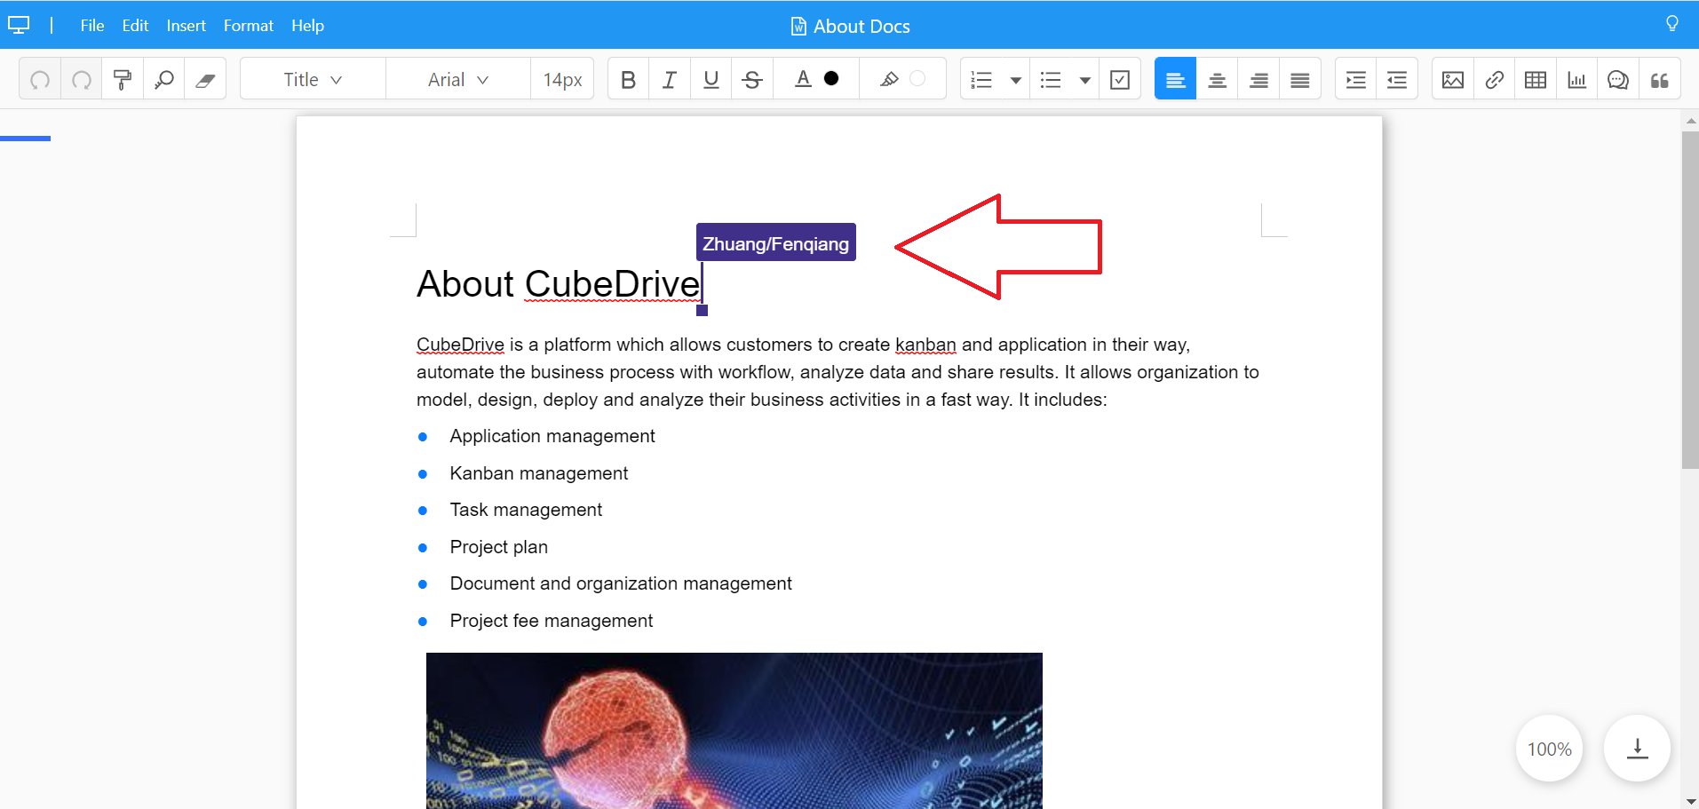1699x809 pixels.
Task: Click the underlined word kanban
Action: 925,345
